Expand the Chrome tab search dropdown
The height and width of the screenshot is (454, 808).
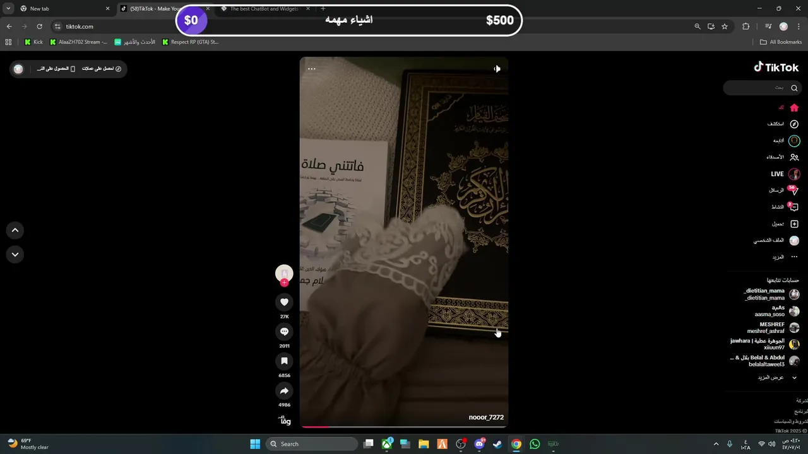(8, 9)
